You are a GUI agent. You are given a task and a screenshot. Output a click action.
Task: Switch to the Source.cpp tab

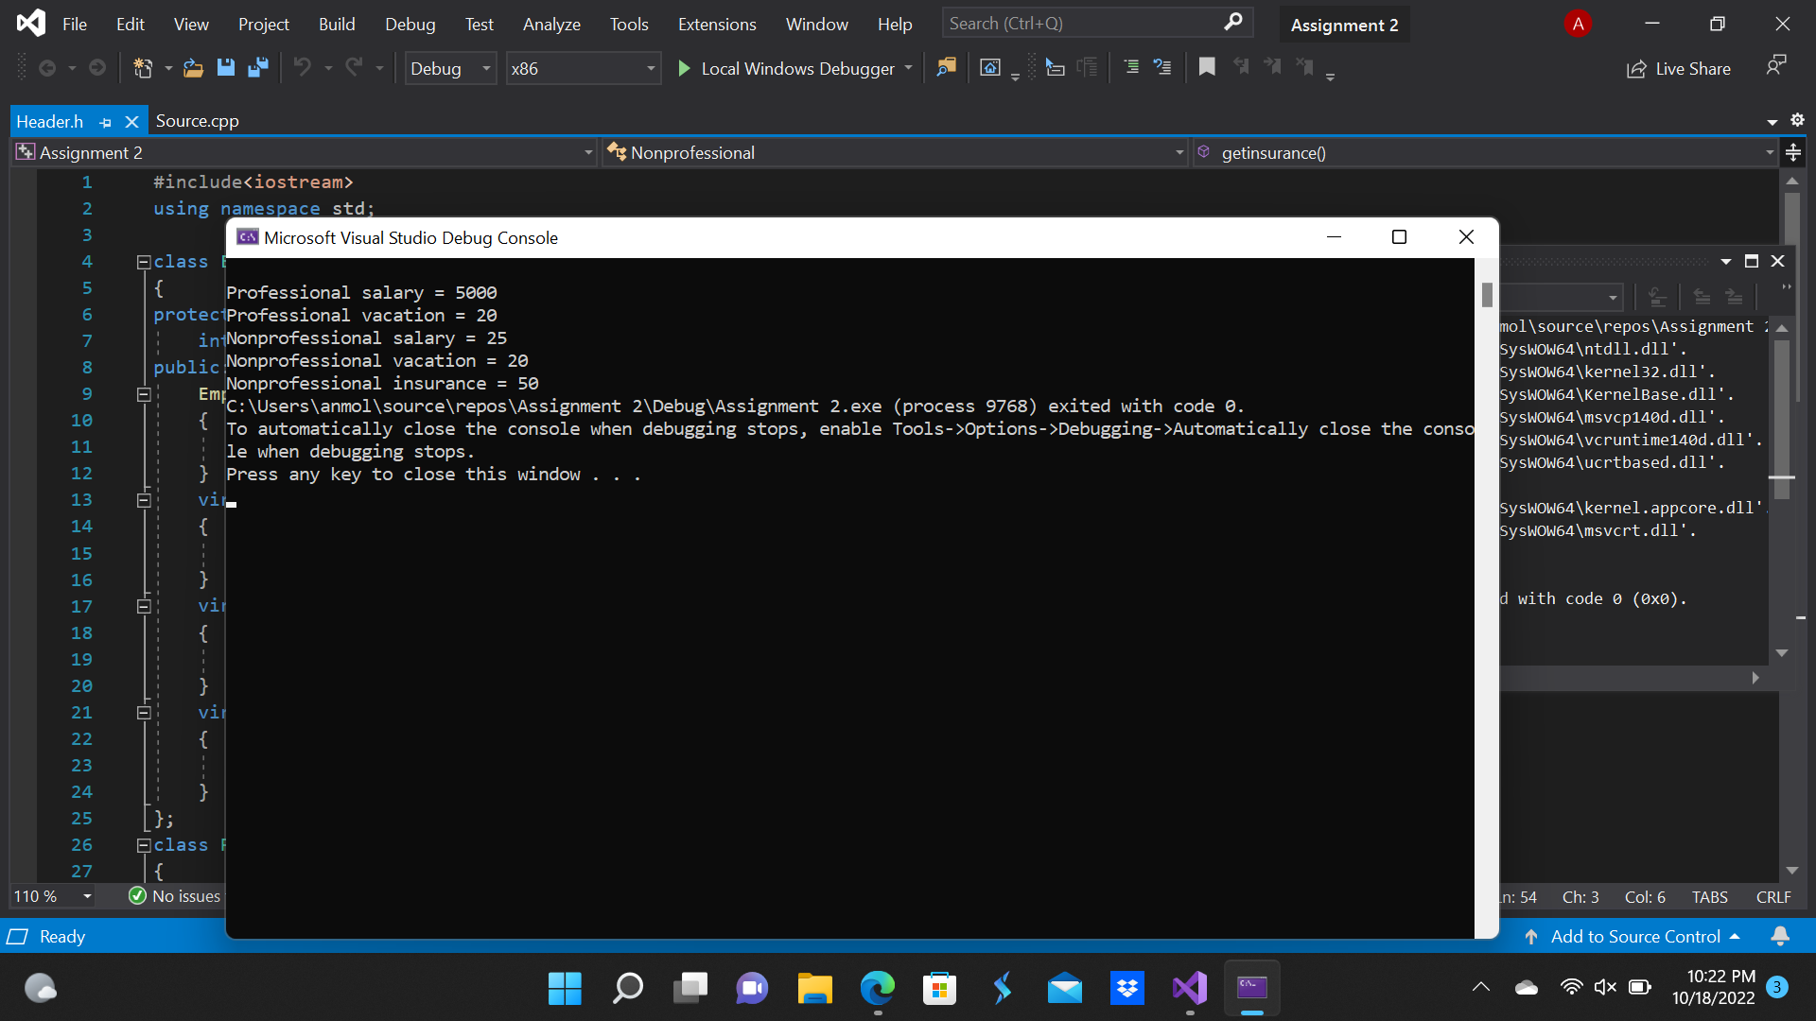197,121
